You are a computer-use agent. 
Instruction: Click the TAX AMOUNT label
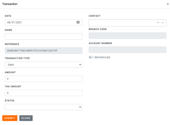coord(13,87)
